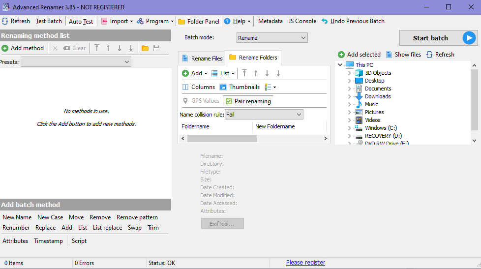Viewport: 481px width, 269px height.
Task: Open the view mode dropdown icon
Action: point(271,87)
